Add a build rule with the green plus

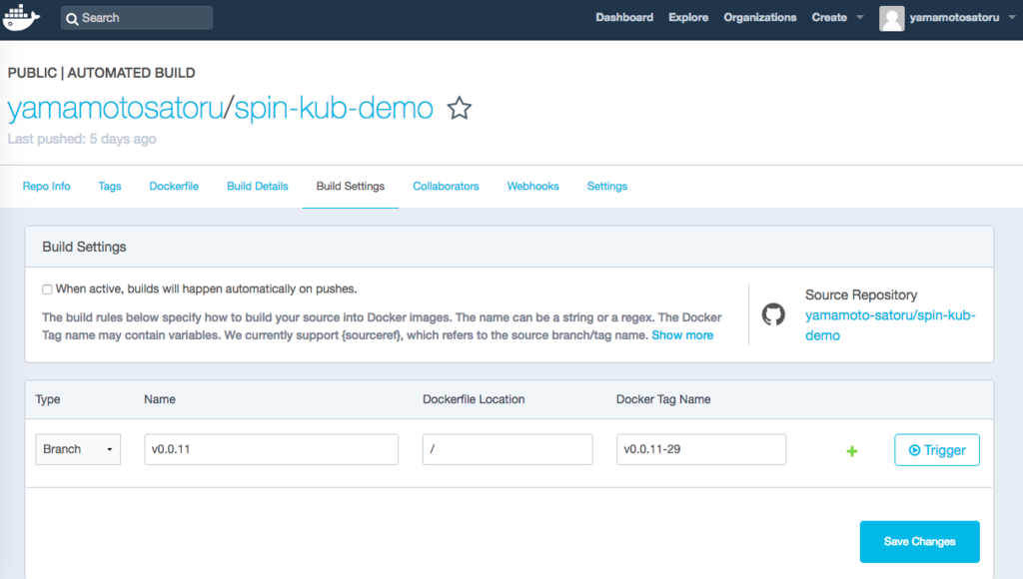click(x=851, y=451)
